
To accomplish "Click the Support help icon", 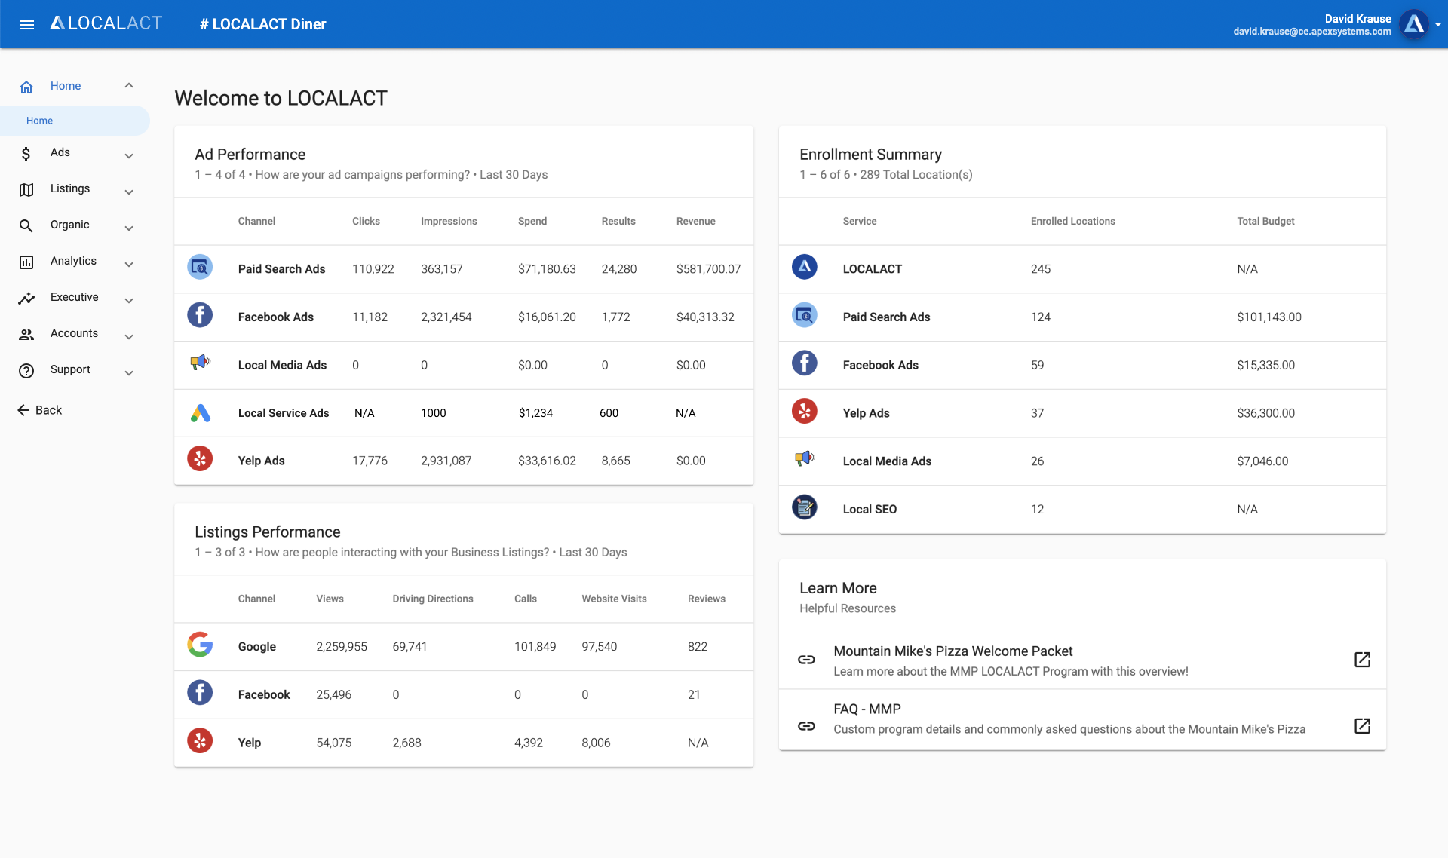I will [x=26, y=370].
